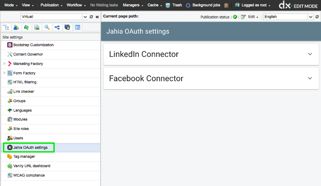Open Link checker
This screenshot has height=186, width=321.
tap(24, 92)
